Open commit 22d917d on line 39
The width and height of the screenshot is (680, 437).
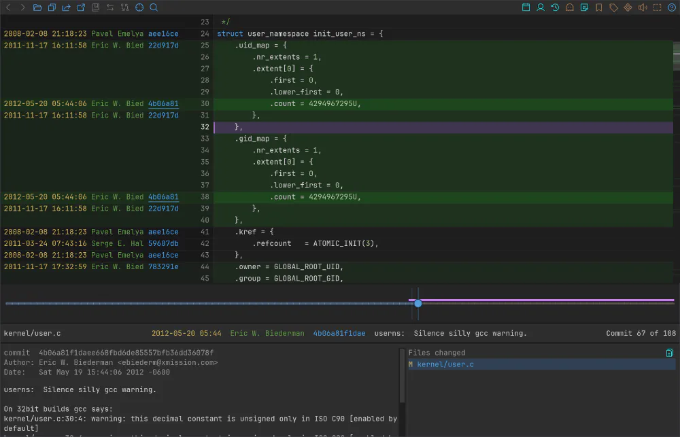[x=163, y=209]
